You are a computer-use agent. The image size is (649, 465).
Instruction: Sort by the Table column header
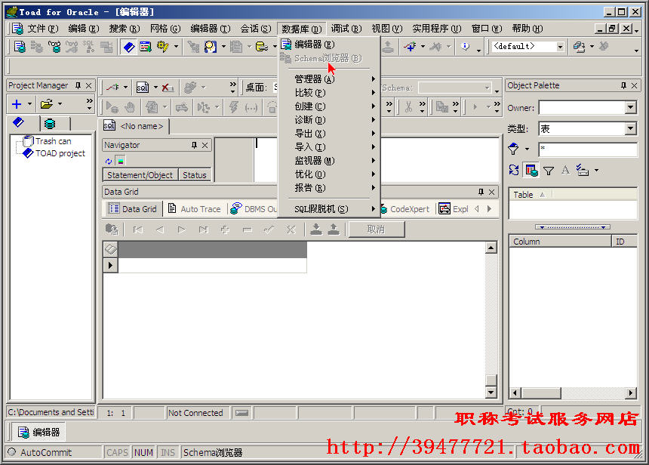[x=530, y=195]
